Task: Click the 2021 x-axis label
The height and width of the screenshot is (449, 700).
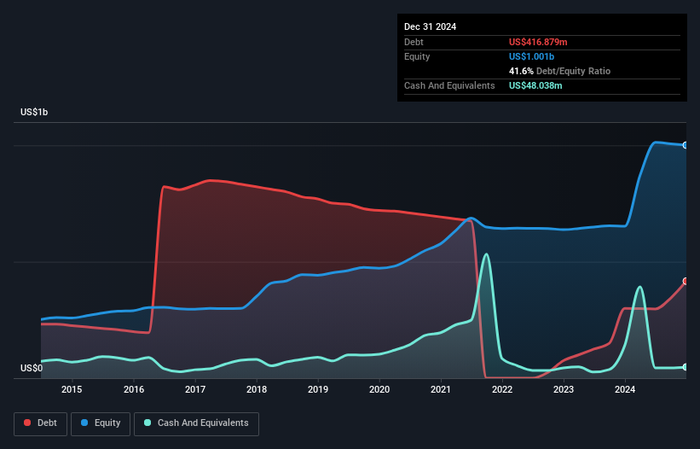Action: pyautogui.click(x=441, y=389)
